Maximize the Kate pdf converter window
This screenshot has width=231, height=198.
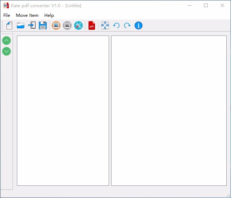(x=206, y=5)
